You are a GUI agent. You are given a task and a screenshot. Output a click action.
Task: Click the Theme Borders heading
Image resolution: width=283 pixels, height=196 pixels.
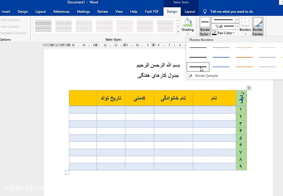[201, 40]
